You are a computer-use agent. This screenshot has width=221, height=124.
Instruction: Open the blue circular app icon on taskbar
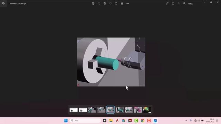click(x=124, y=121)
